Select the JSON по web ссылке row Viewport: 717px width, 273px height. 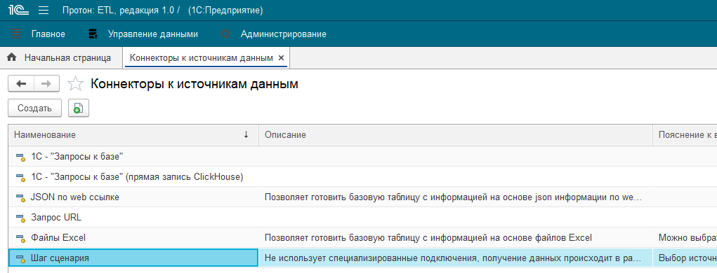(x=362, y=197)
